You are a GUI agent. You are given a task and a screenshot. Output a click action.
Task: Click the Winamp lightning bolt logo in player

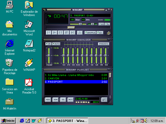(109, 33)
